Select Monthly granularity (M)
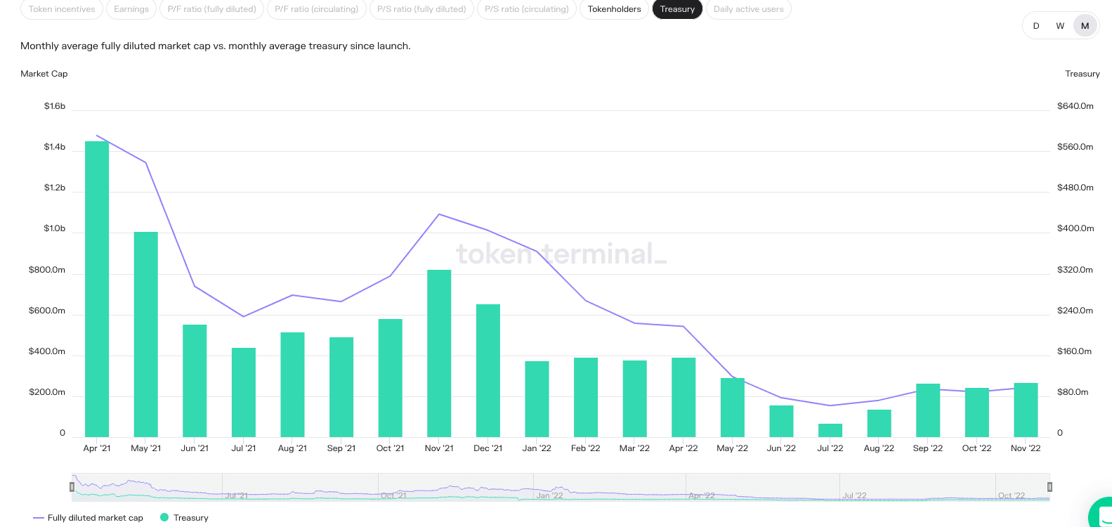The width and height of the screenshot is (1112, 527). (x=1085, y=26)
